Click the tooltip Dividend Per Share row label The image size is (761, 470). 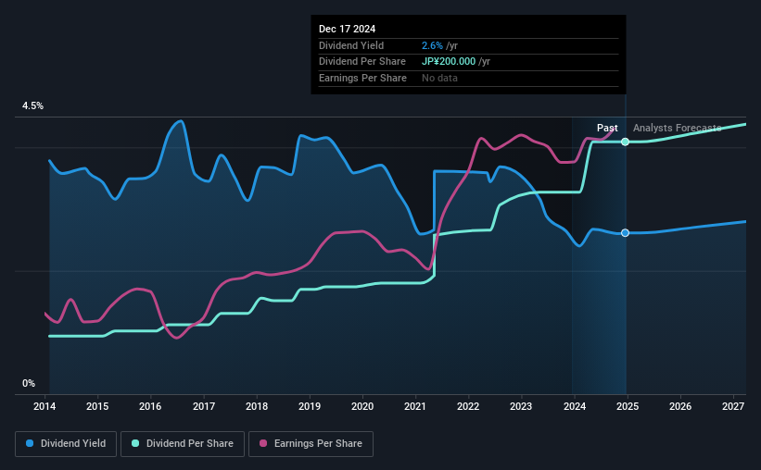coord(362,62)
